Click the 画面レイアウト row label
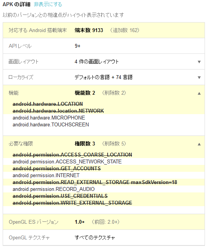 (x=23, y=61)
